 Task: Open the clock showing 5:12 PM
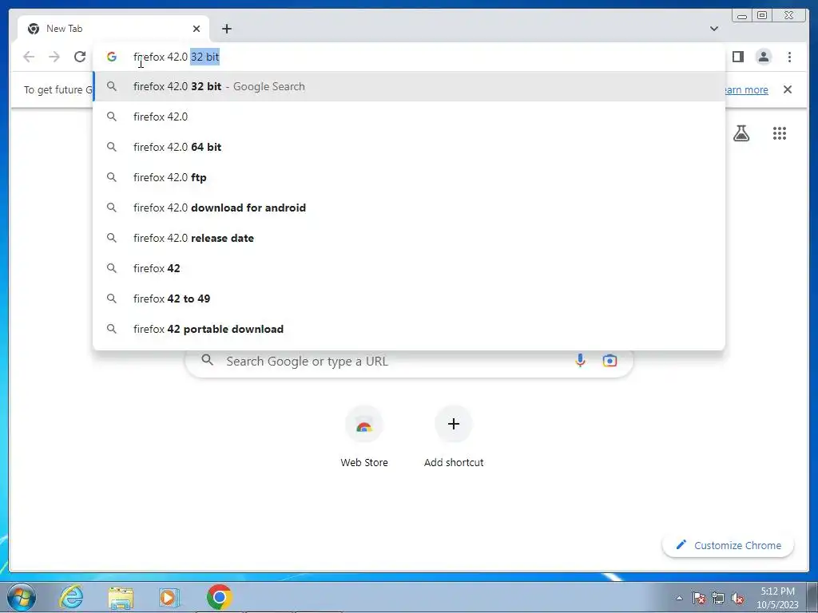point(777,598)
